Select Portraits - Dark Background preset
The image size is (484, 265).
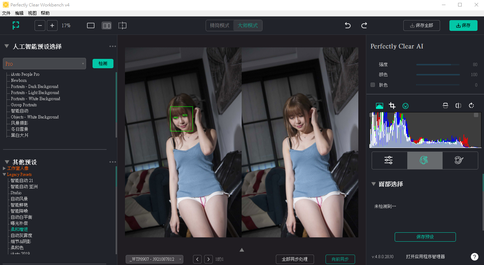[35, 87]
